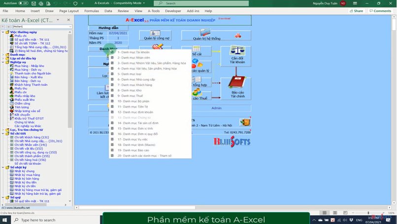Open task pane options dropdown arrow
This screenshot has height=224, width=397.
click(x=58, y=20)
